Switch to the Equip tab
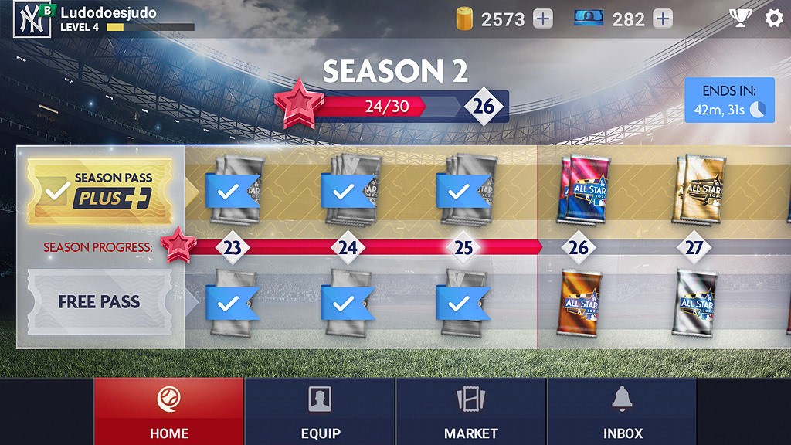 tap(321, 412)
